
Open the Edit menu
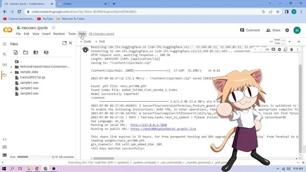point(27,34)
